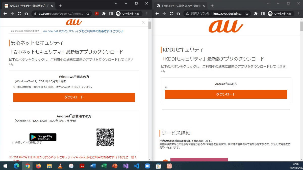Open Google Play badge

[43, 137]
